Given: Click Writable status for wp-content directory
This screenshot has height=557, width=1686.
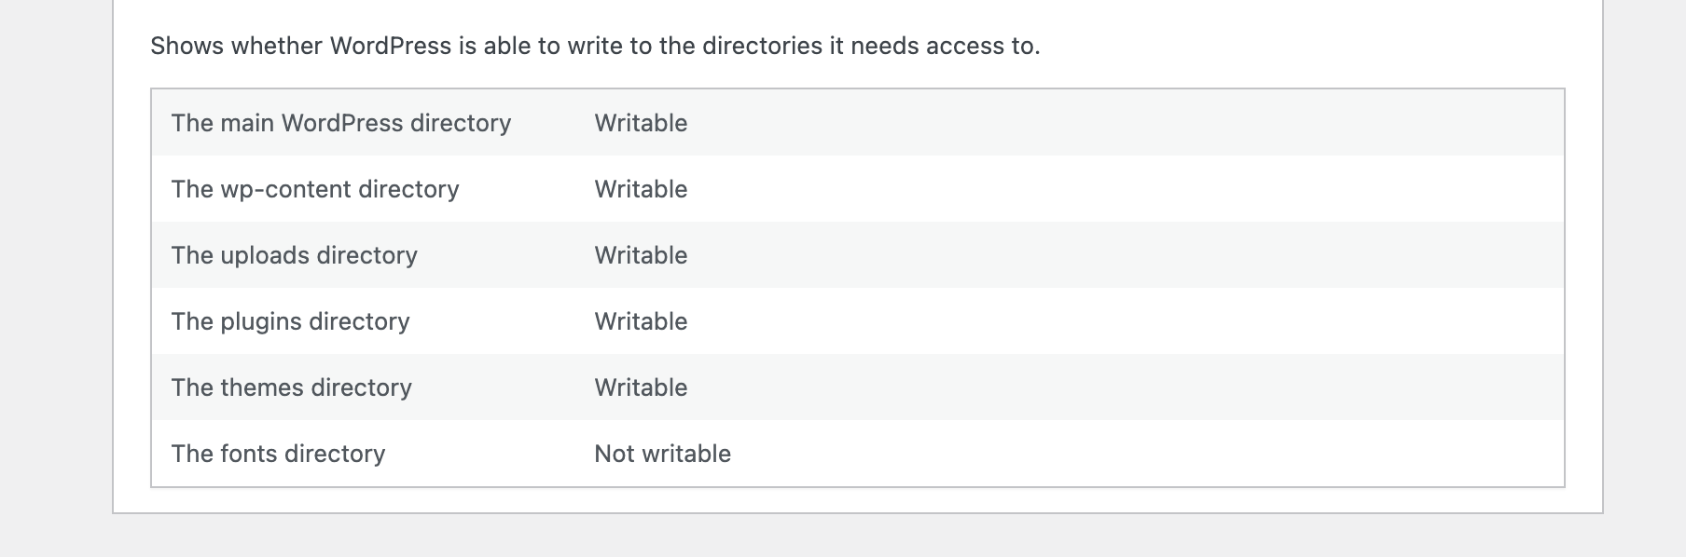Looking at the screenshot, I should 641,189.
